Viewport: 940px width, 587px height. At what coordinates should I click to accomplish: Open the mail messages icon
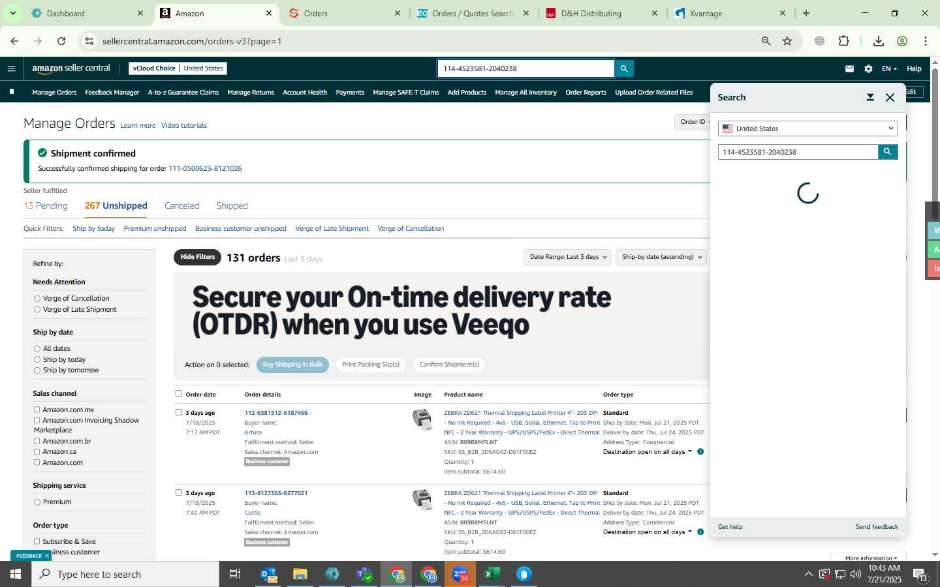[x=849, y=68]
